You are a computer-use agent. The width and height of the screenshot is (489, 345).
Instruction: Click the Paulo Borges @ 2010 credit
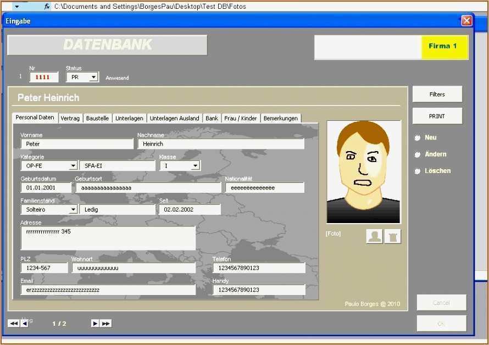tap(373, 304)
